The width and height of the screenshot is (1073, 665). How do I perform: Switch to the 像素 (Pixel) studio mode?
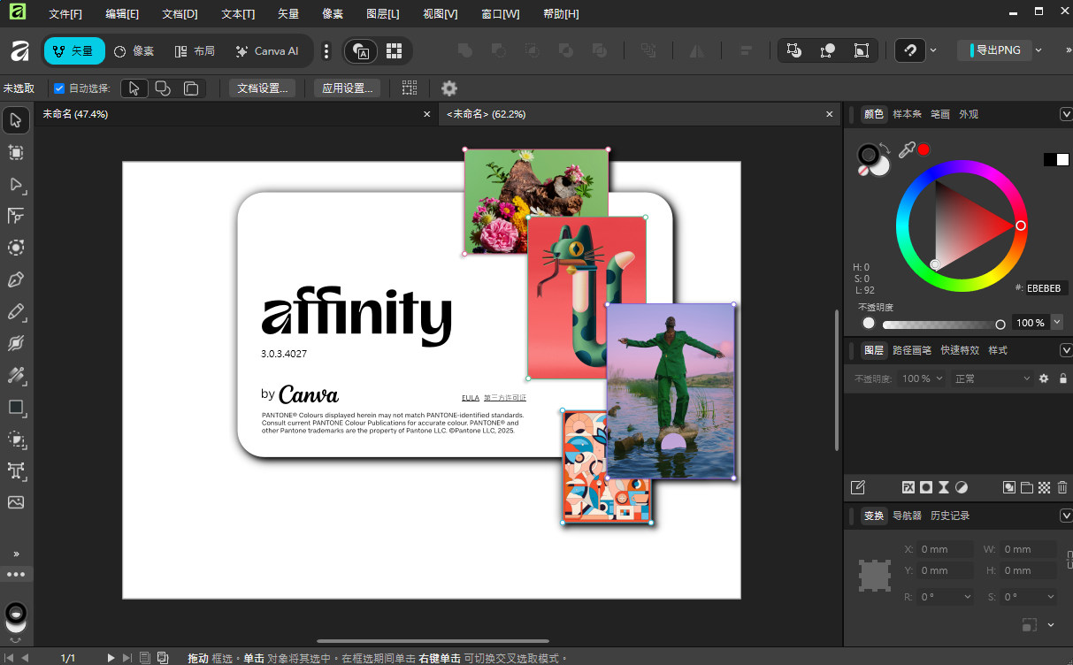click(x=134, y=51)
